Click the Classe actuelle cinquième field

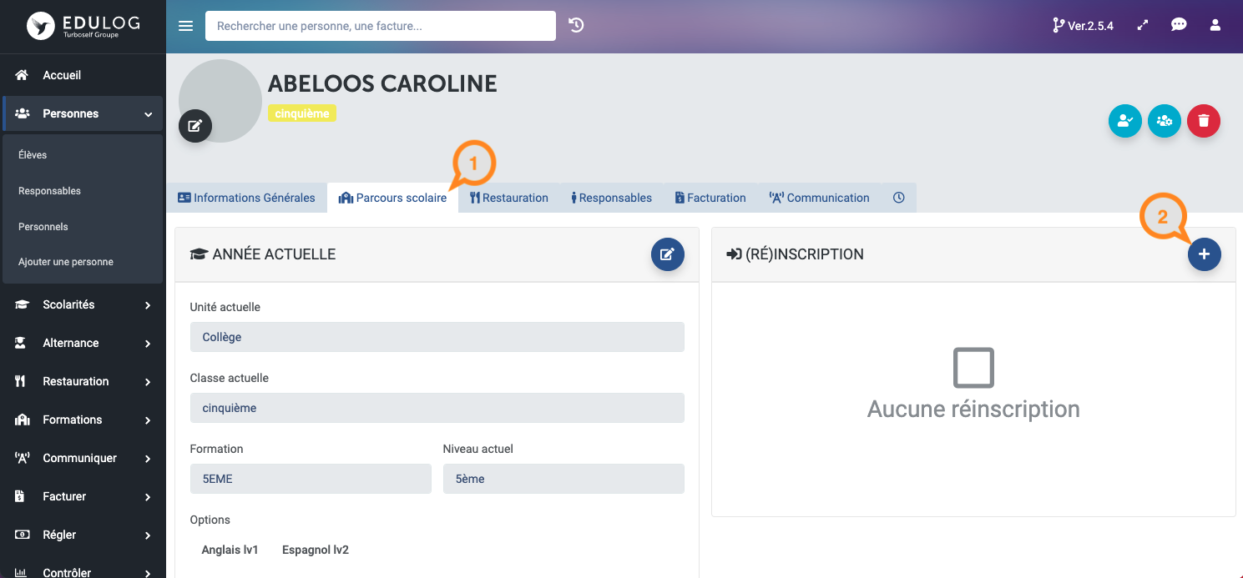(437, 408)
